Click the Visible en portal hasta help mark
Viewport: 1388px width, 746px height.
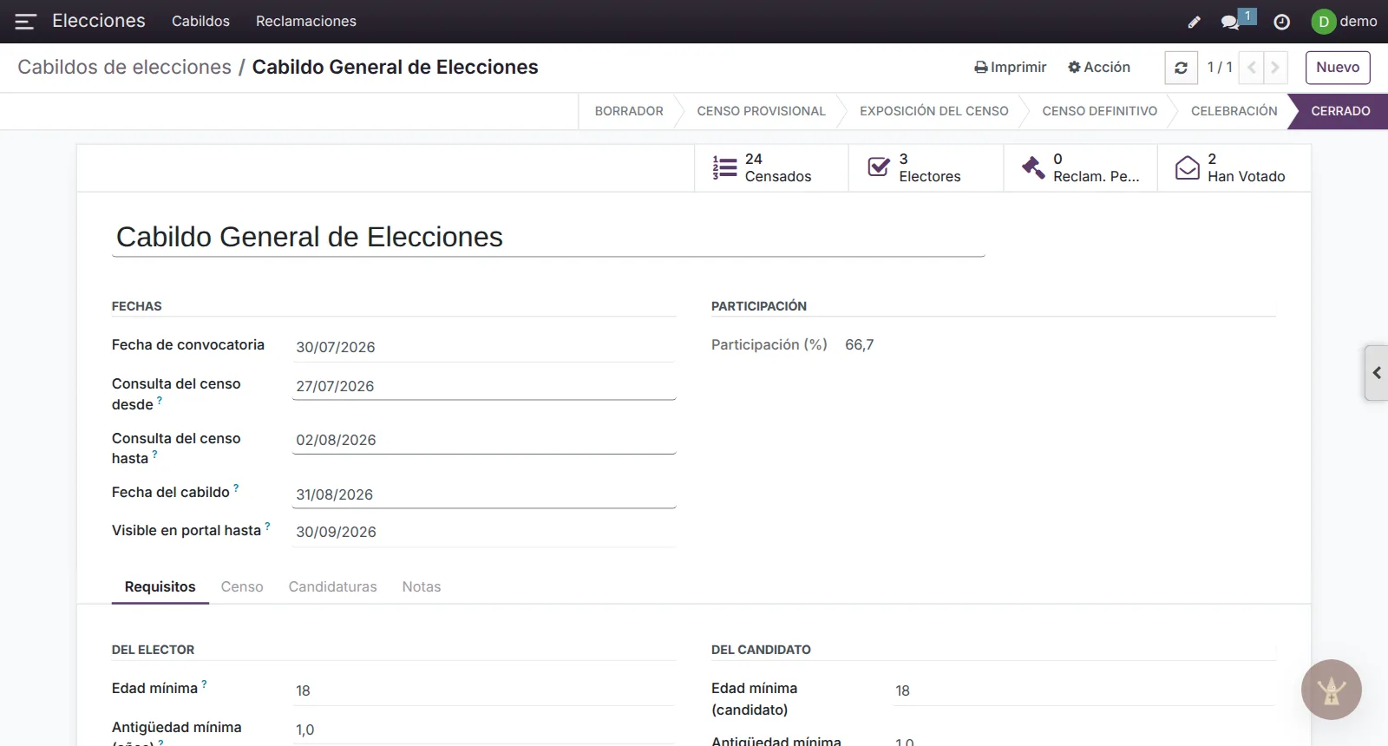point(267,527)
